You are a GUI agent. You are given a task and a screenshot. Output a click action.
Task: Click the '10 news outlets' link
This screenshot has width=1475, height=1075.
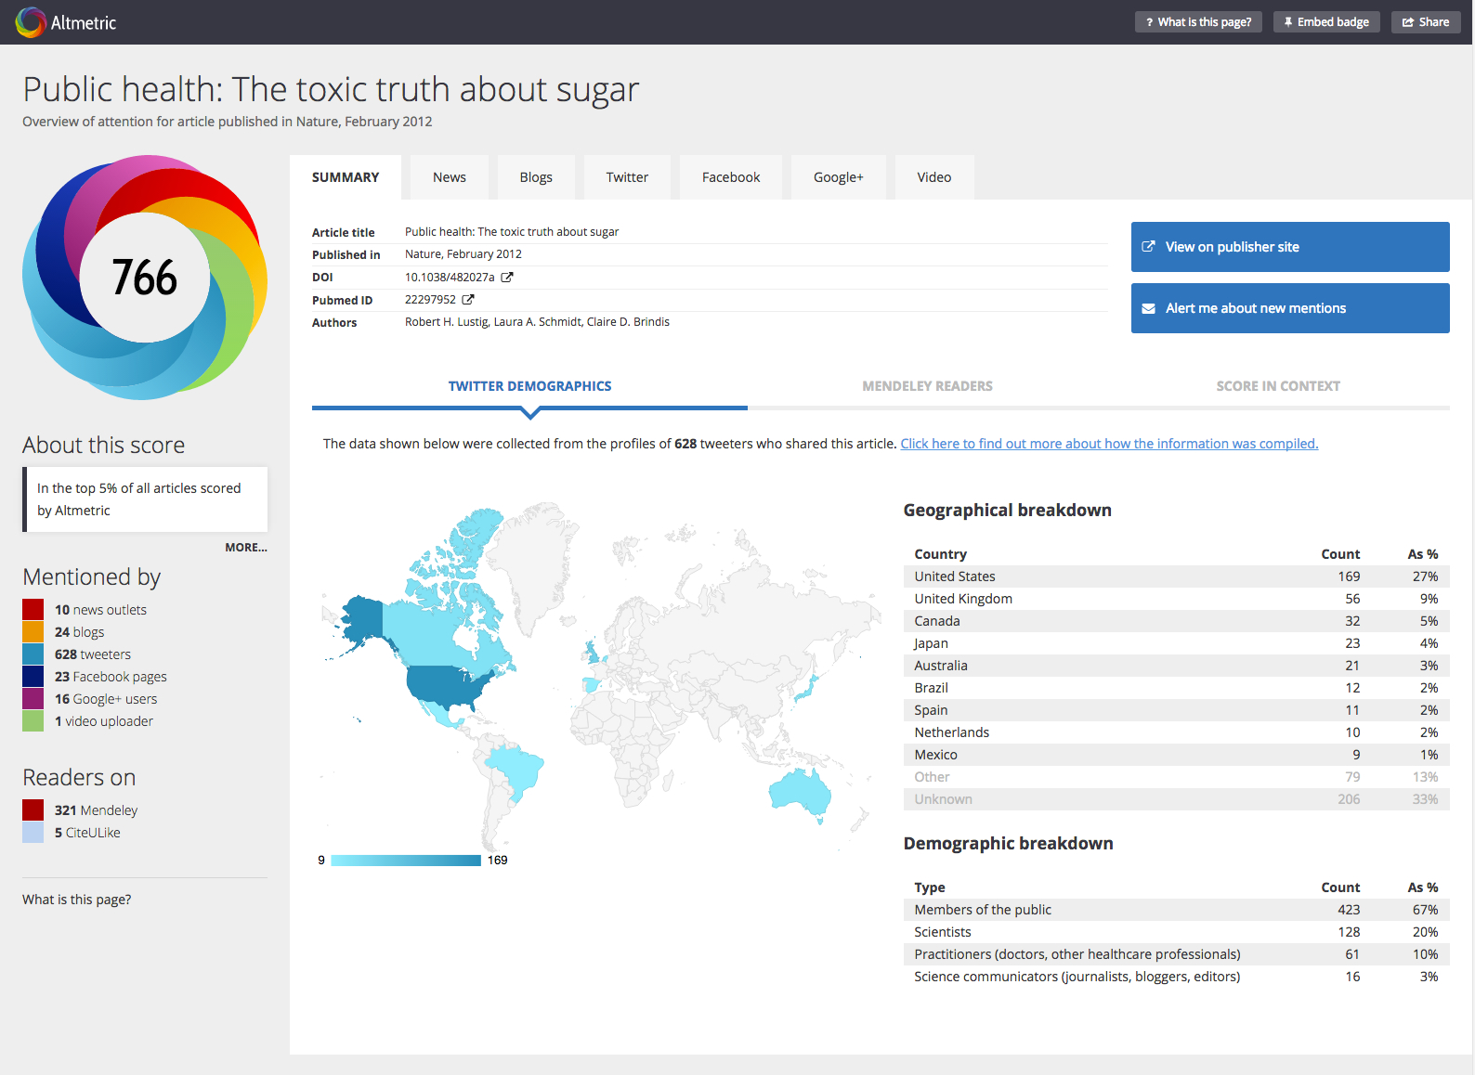(x=100, y=610)
